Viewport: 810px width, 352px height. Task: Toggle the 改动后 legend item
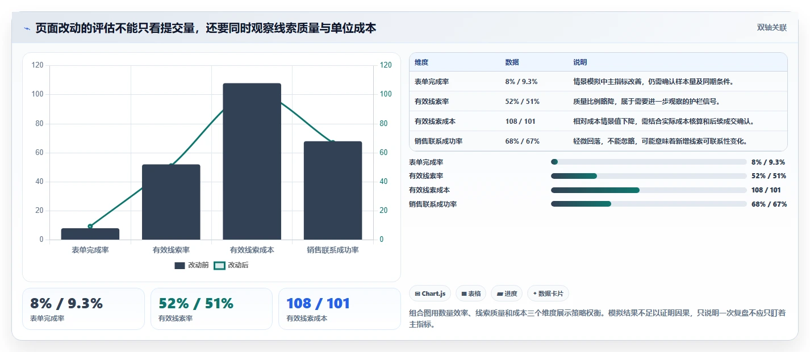pyautogui.click(x=231, y=265)
